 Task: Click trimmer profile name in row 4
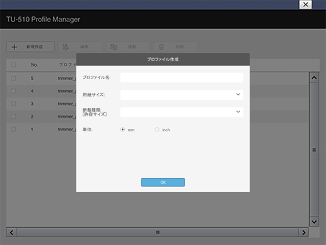click(x=67, y=91)
